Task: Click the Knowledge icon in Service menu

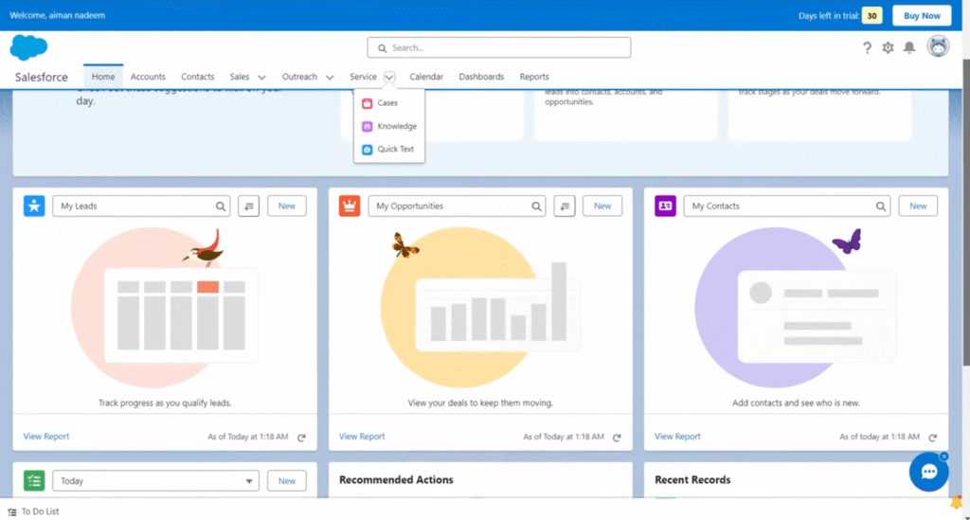Action: [x=367, y=126]
